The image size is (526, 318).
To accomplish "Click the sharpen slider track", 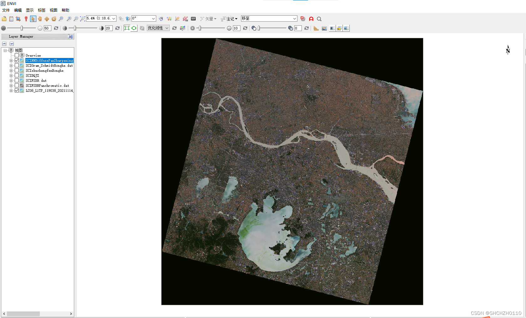I will pyautogui.click(x=211, y=28).
